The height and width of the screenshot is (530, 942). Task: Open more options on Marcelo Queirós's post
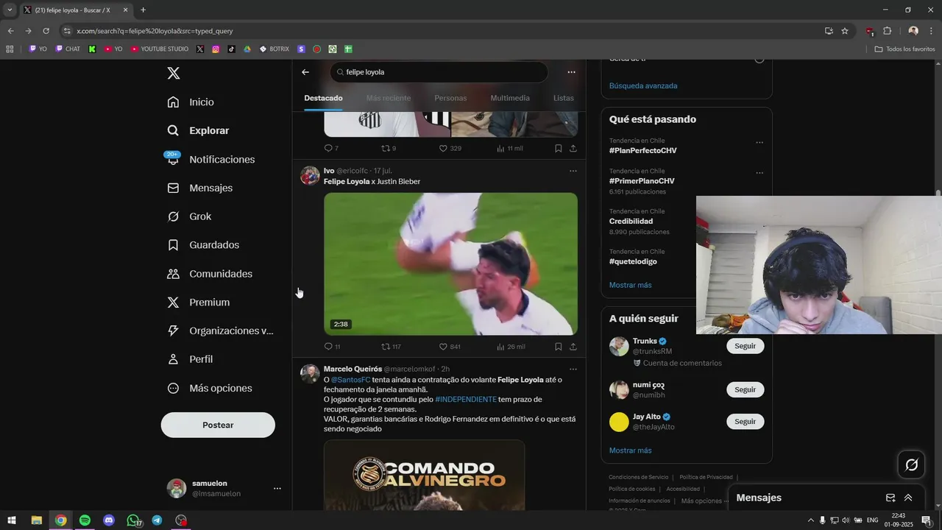(573, 369)
